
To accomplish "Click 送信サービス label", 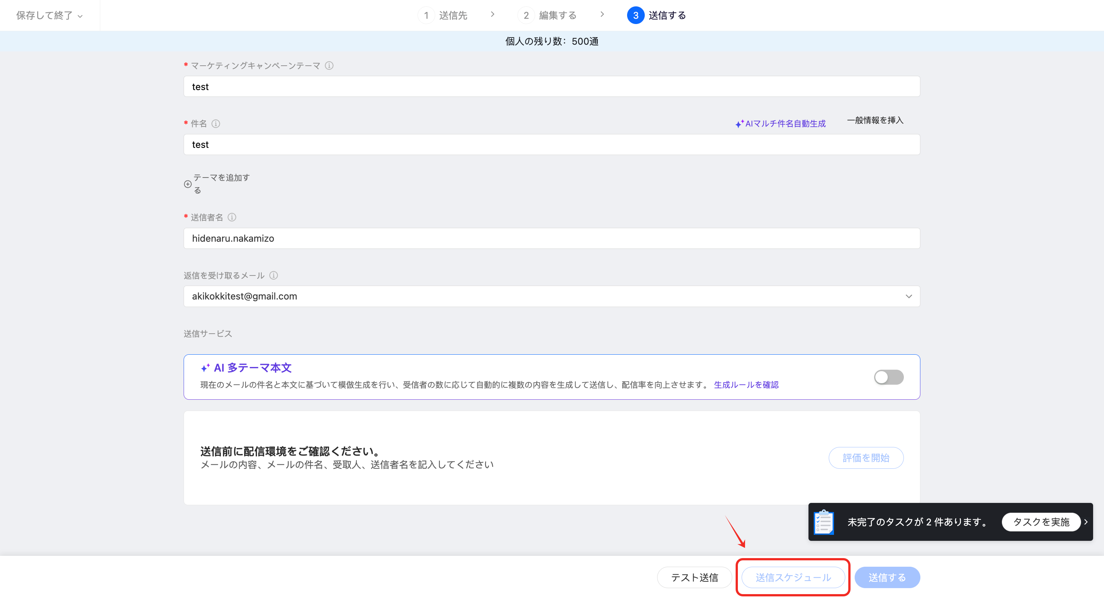I will click(x=208, y=334).
